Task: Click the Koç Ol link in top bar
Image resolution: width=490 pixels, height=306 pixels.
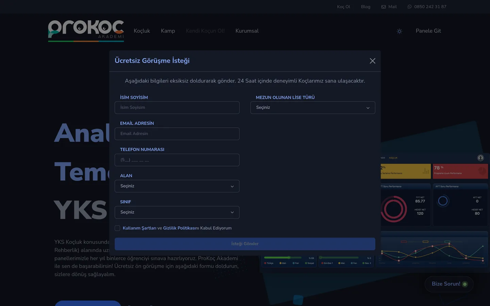Action: click(x=344, y=7)
